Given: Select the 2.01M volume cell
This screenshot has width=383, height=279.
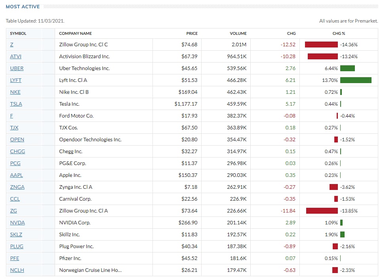Looking at the screenshot, I should coord(239,45).
